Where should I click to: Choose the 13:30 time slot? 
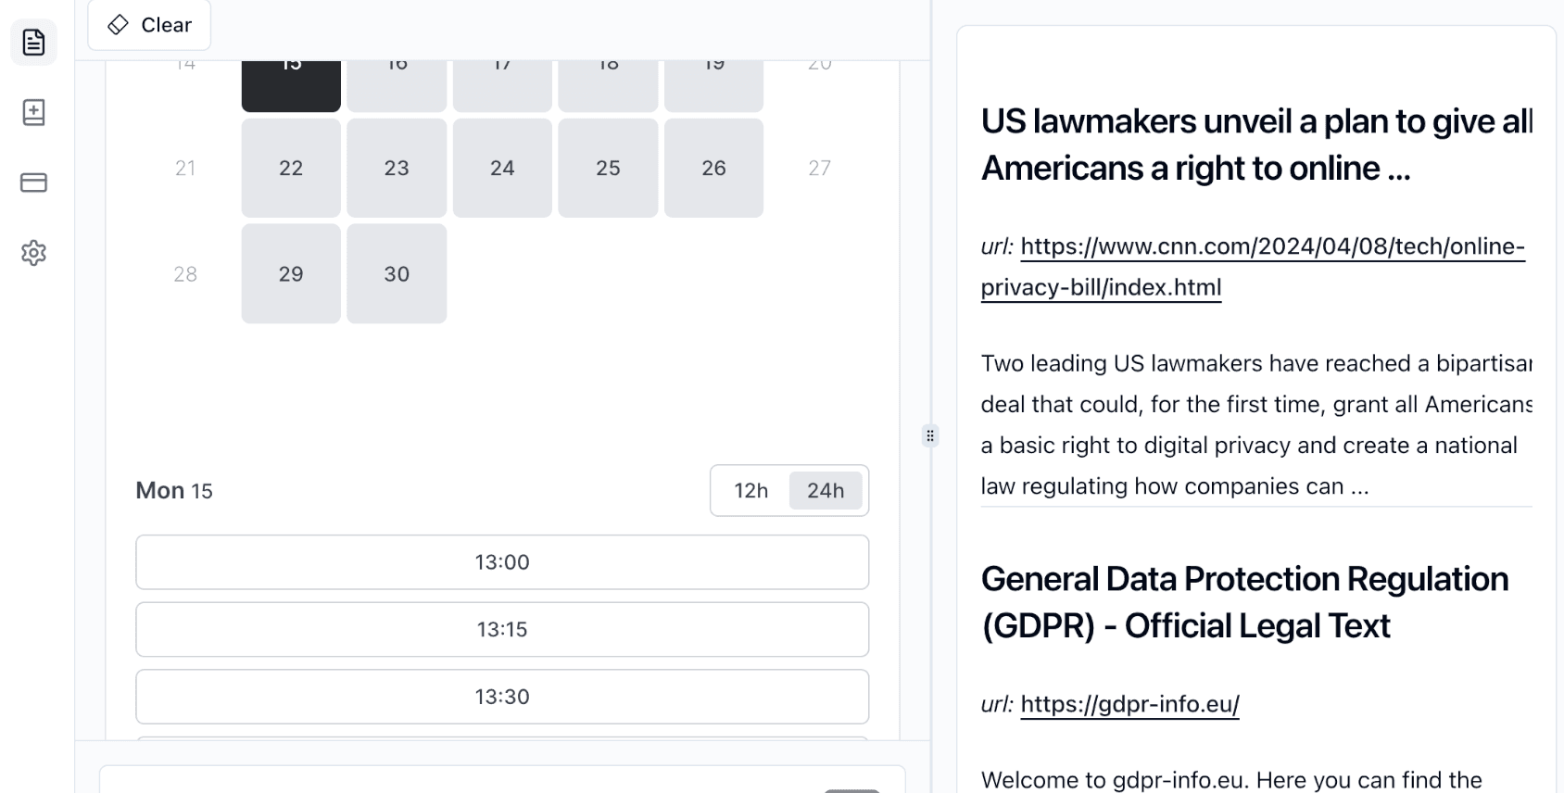click(502, 697)
